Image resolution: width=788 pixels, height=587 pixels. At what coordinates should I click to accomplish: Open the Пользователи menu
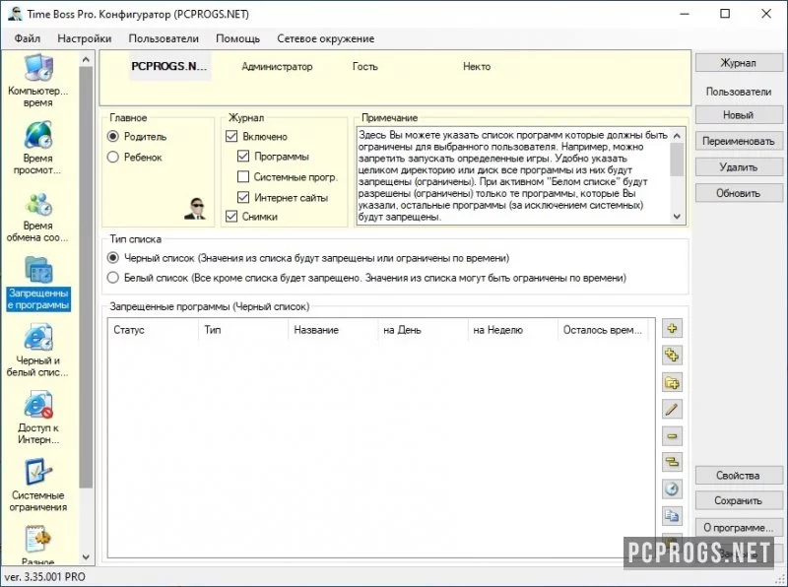[x=164, y=38]
